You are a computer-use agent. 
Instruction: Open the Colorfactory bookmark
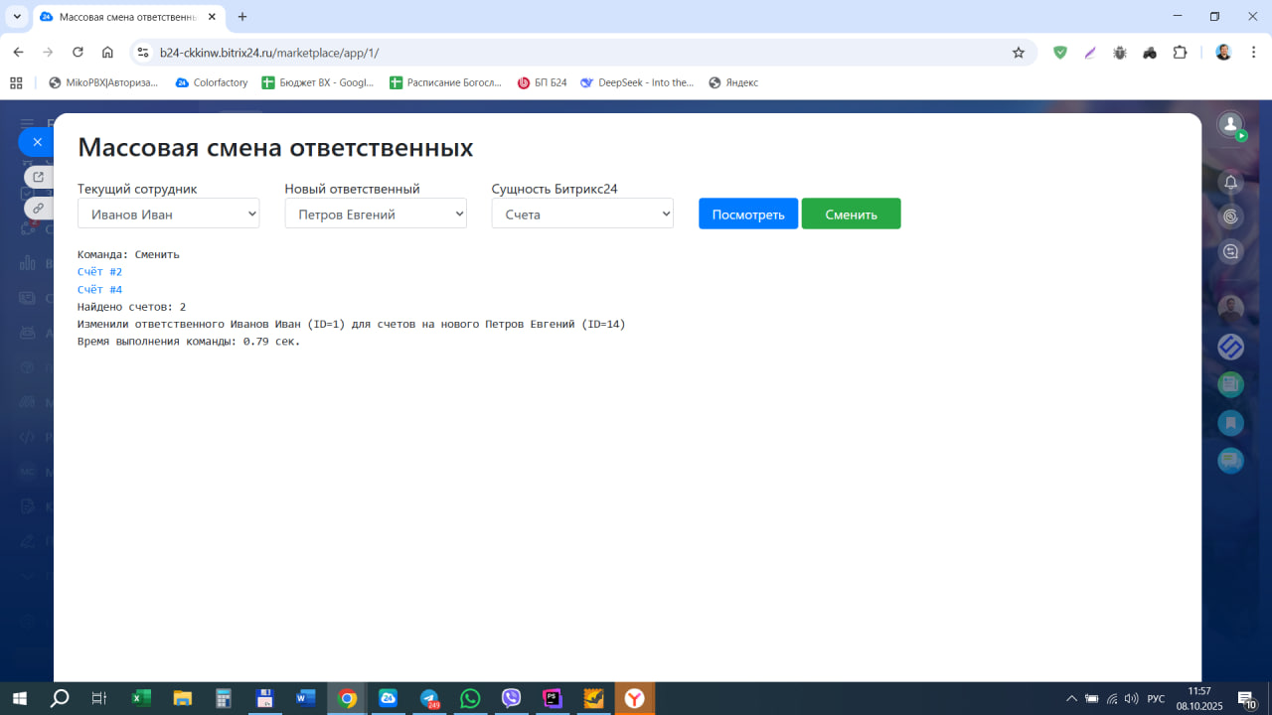coord(212,82)
